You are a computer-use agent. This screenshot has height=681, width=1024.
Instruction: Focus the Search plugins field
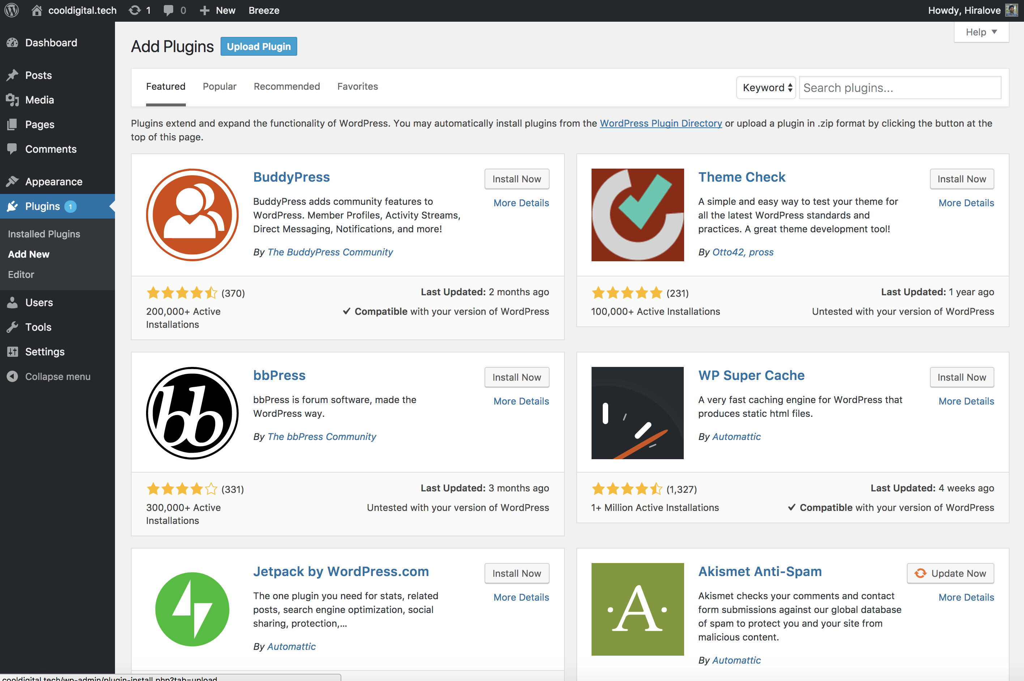900,88
